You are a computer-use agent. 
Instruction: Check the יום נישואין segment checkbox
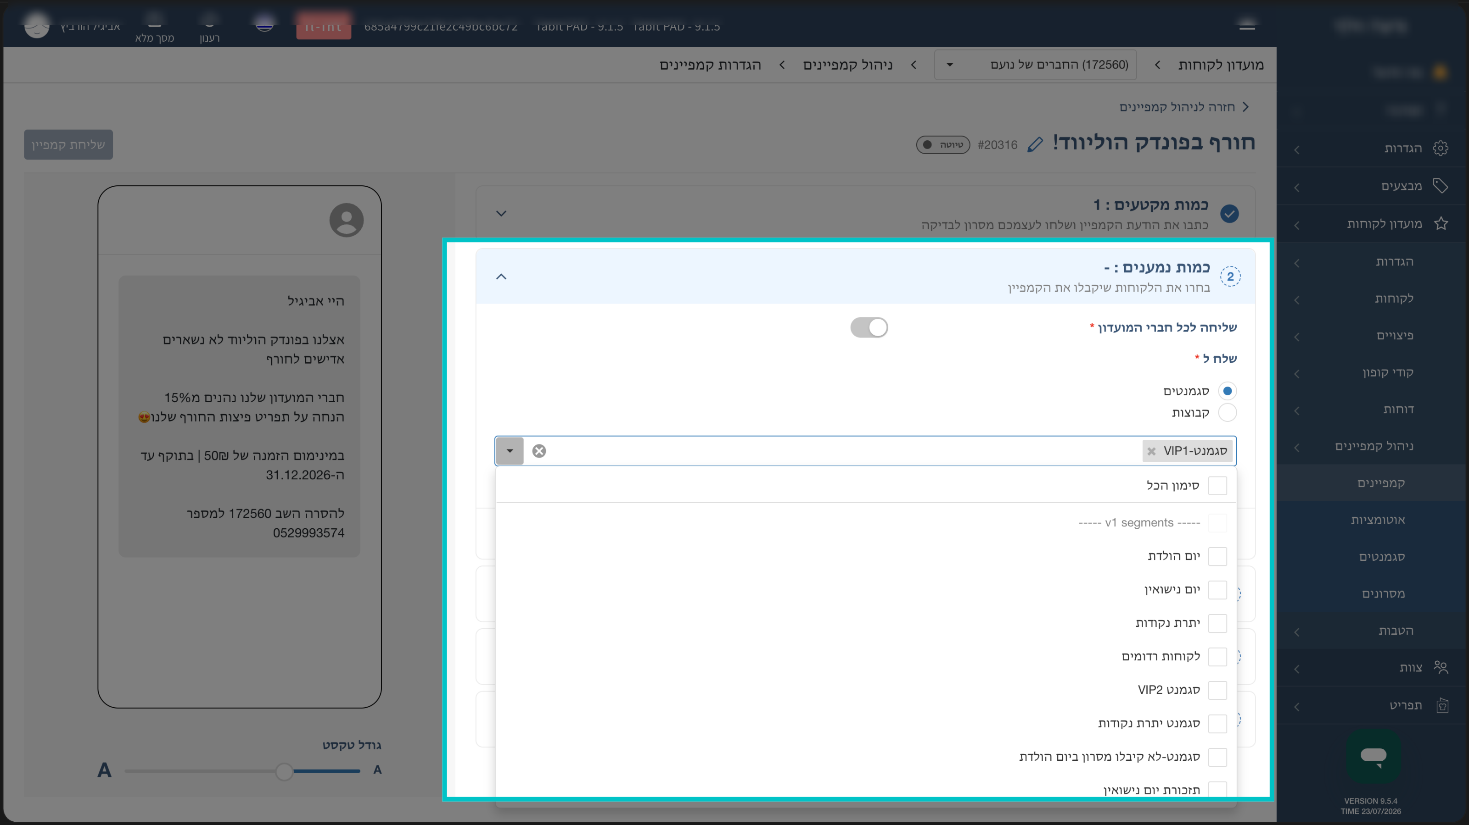pos(1217,590)
